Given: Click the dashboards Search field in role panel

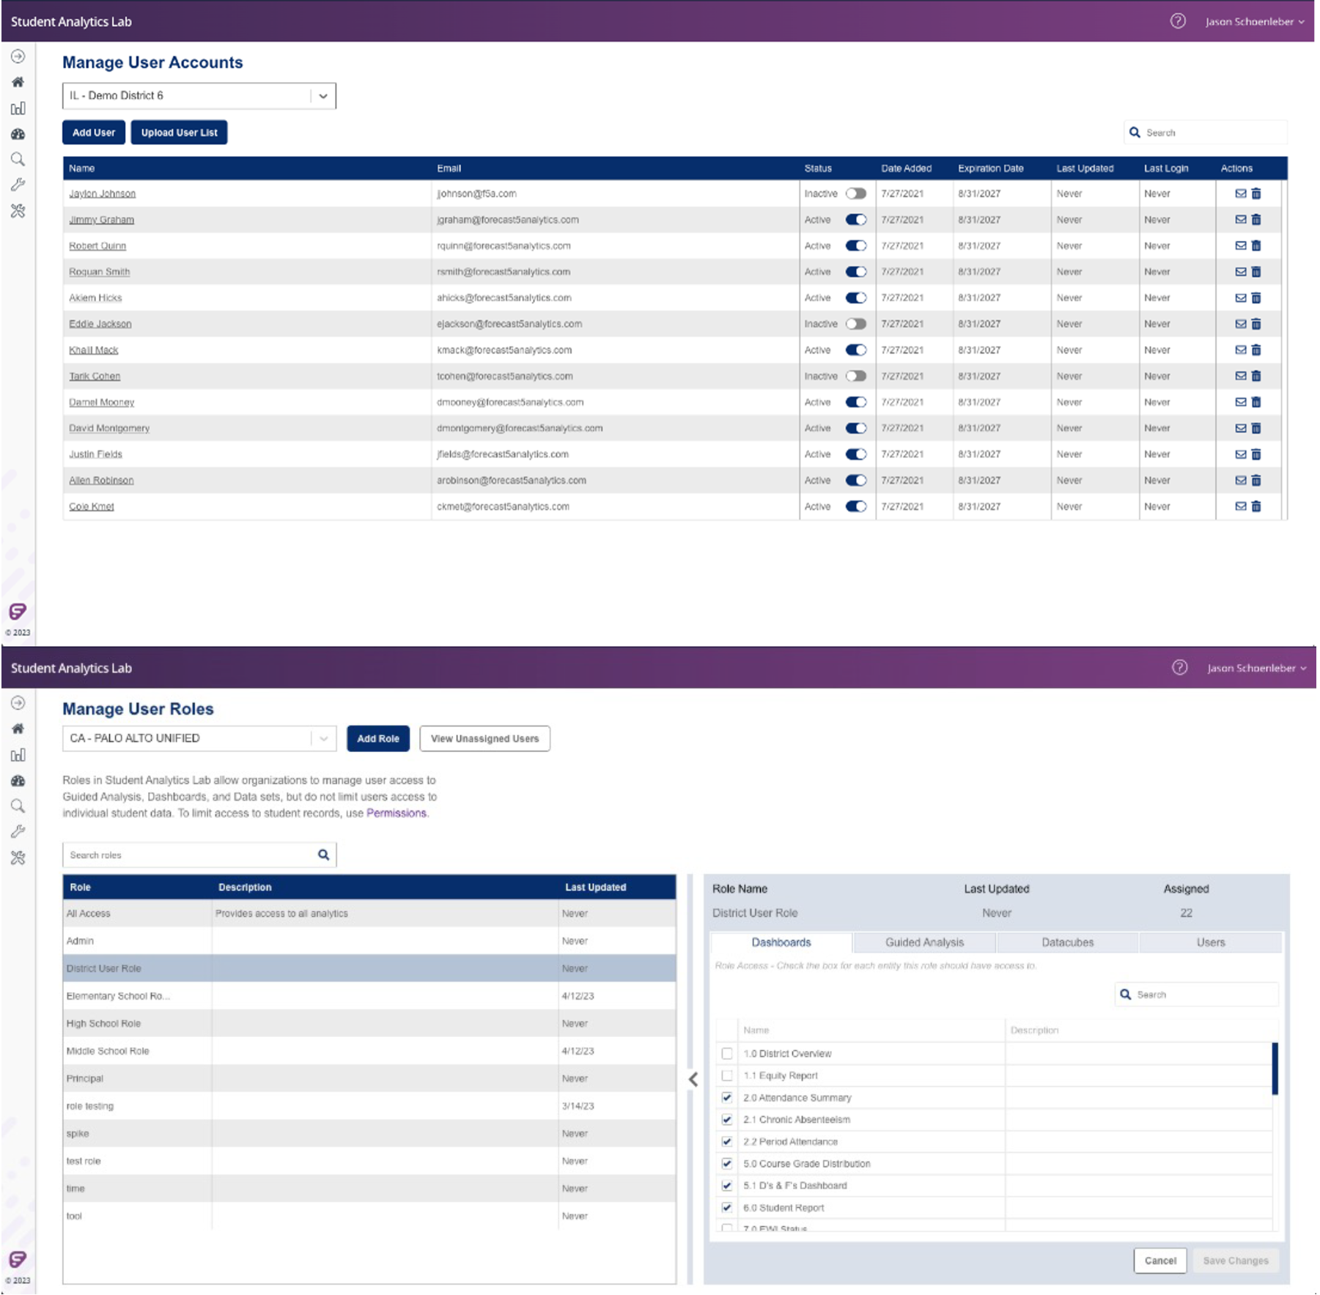Looking at the screenshot, I should click(x=1196, y=995).
